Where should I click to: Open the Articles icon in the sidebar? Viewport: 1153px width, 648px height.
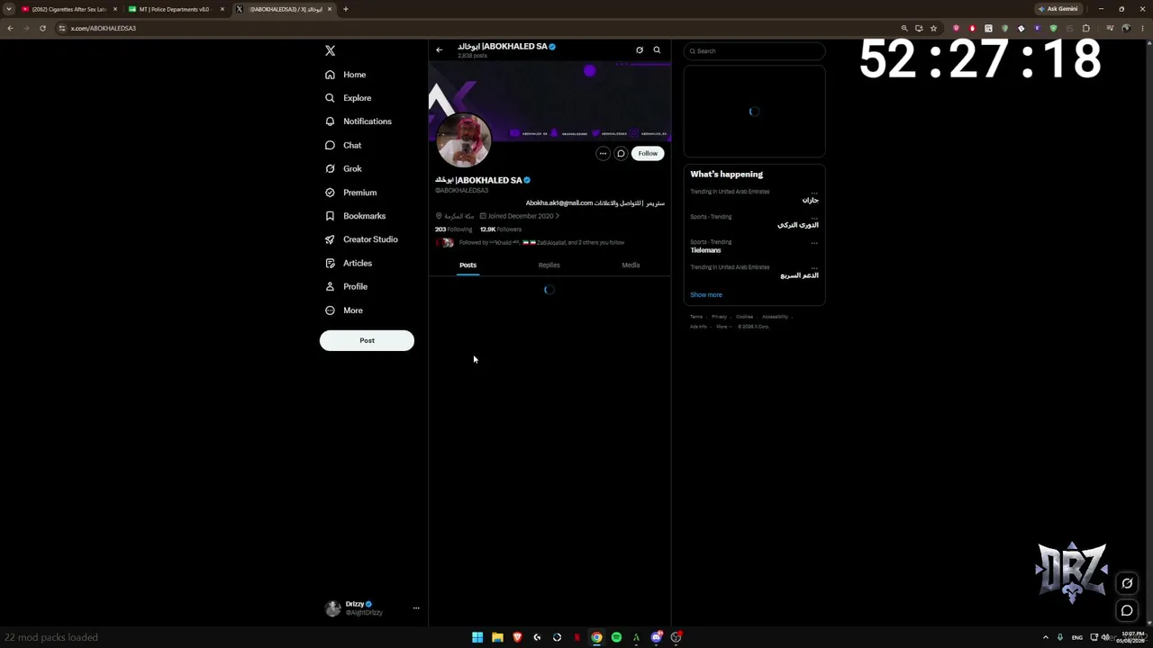(330, 263)
